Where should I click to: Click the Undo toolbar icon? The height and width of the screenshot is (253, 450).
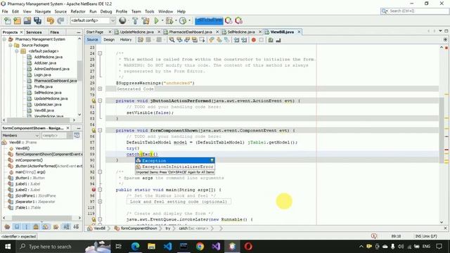[x=51, y=20]
